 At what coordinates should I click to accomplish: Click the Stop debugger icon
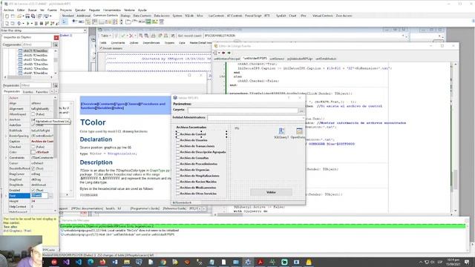pyautogui.click(x=42, y=23)
